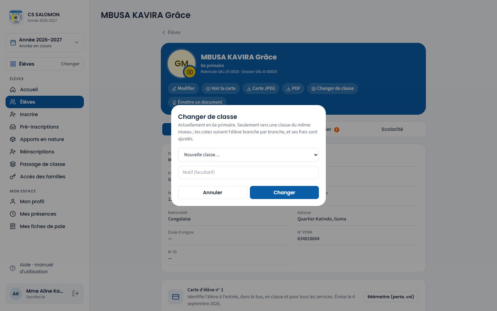Open Mes présences

point(45,214)
